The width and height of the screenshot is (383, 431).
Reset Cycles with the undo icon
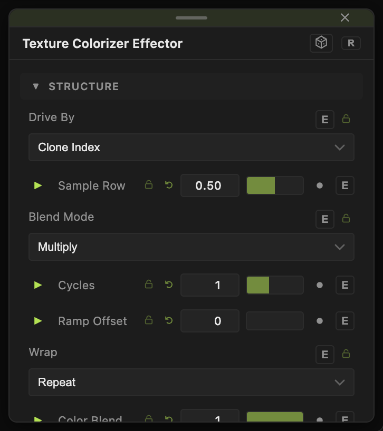tap(169, 285)
